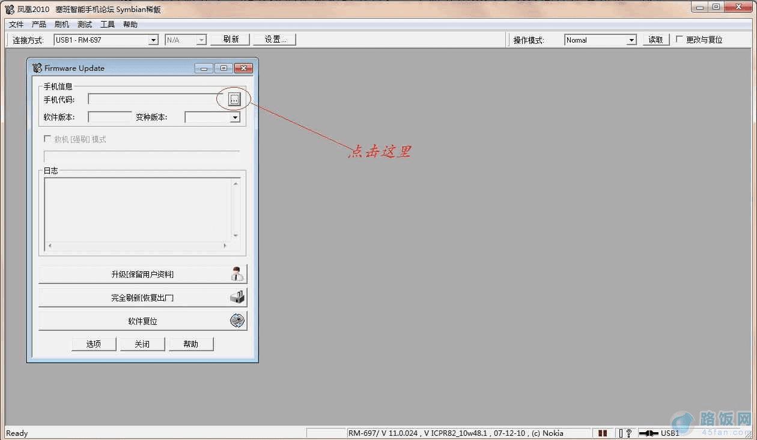Click the log vertical scrollbar down arrow
Screen dimensions: 757x440
[236, 235]
